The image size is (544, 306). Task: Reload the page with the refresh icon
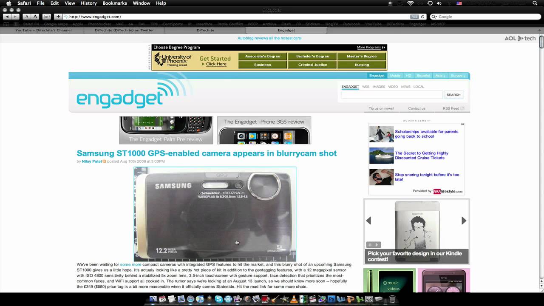(422, 17)
